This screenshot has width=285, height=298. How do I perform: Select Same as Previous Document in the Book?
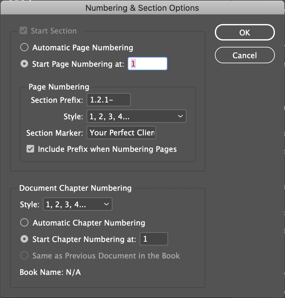coord(24,256)
